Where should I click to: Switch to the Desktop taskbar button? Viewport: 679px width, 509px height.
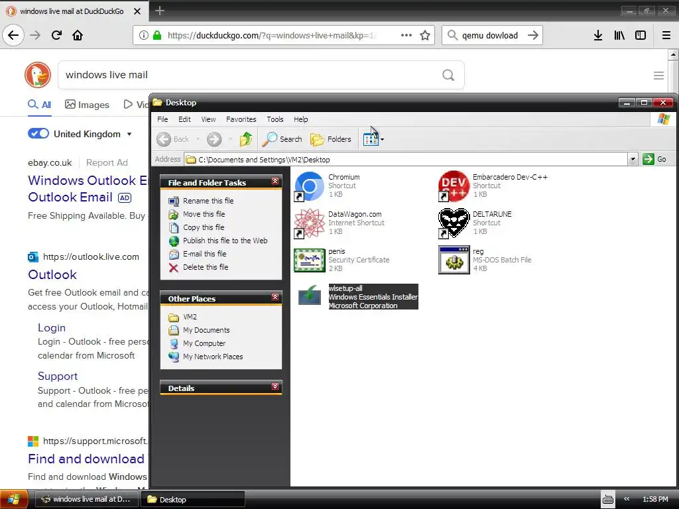[194, 499]
